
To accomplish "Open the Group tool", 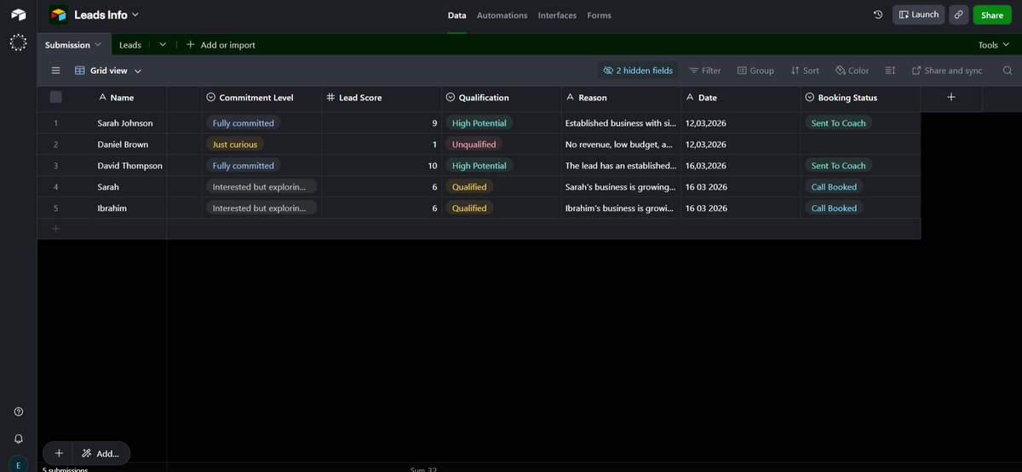I will (x=755, y=71).
